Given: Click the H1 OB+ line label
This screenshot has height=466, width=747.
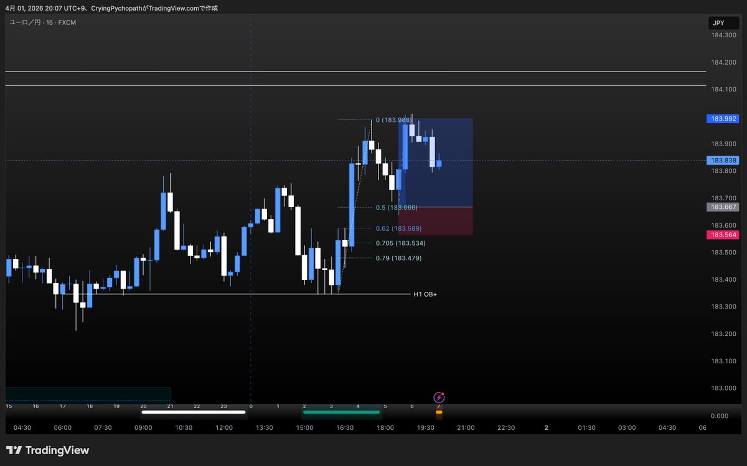Looking at the screenshot, I should click(425, 294).
